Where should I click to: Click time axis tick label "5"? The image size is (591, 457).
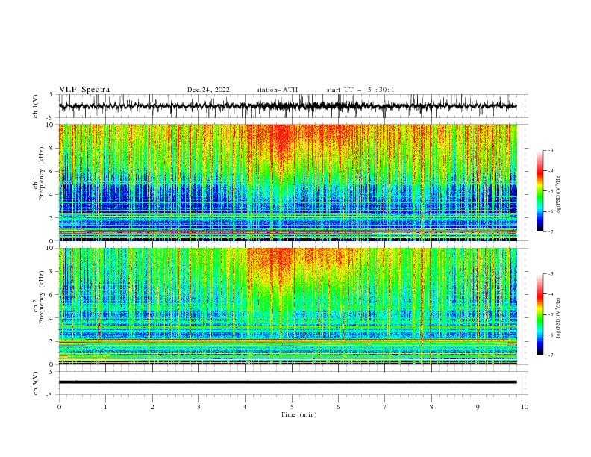[292, 407]
